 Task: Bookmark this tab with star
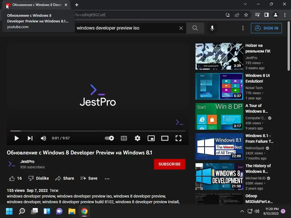tap(246, 15)
